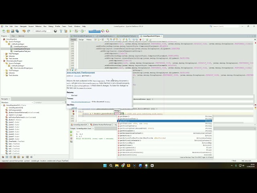The width and height of the screenshot is (257, 193).
Task: Select getSelectedText() in completion list
Action: point(165,119)
